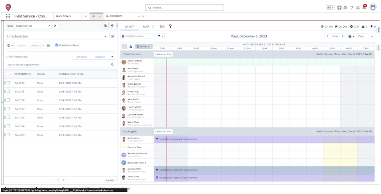Go to next day with right arrow

point(343,36)
